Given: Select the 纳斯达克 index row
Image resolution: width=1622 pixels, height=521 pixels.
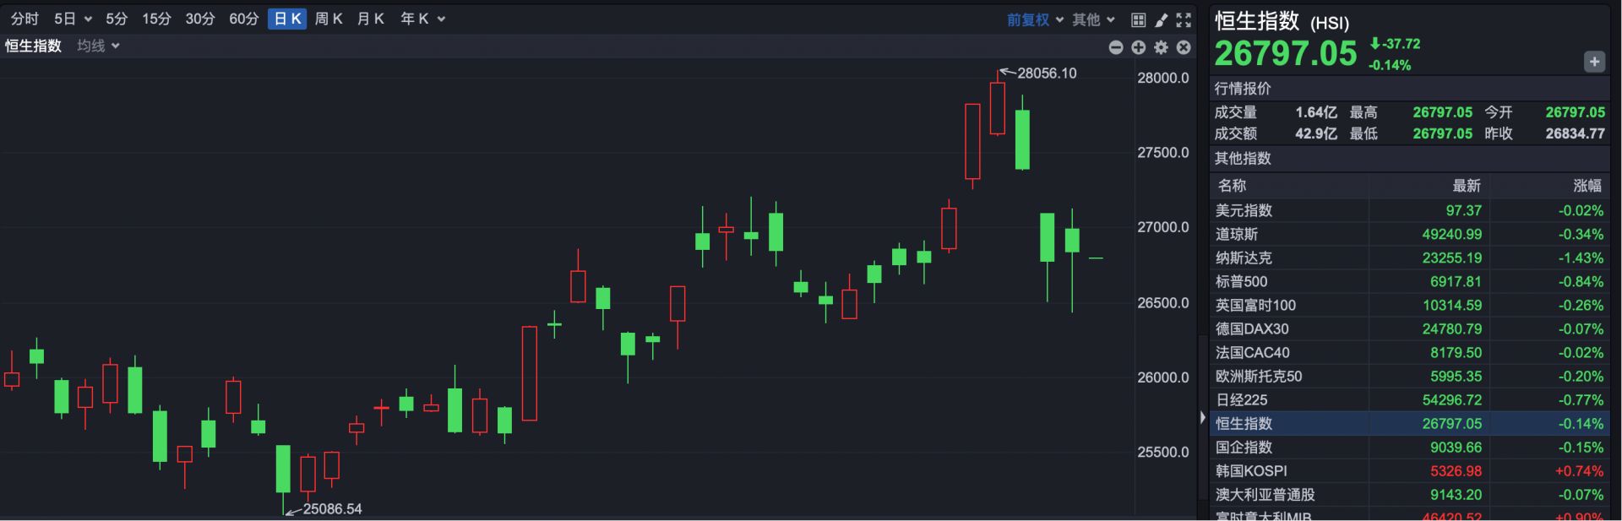Looking at the screenshot, I should pyautogui.click(x=1409, y=258).
